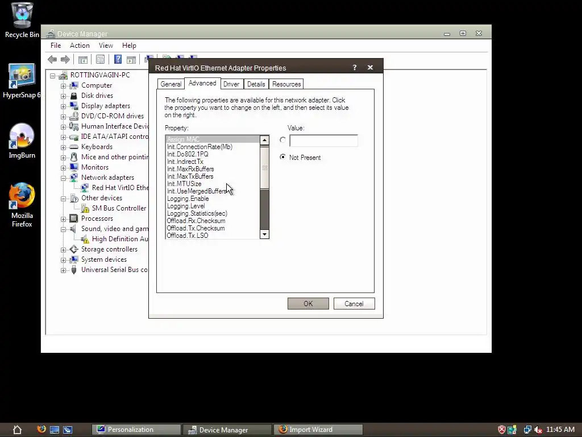The height and width of the screenshot is (437, 582).
Task: Click the Start home icon on the taskbar
Action: [x=17, y=430]
